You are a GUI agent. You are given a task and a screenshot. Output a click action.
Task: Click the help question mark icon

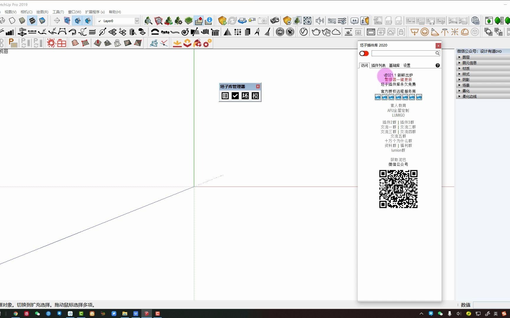pyautogui.click(x=438, y=65)
